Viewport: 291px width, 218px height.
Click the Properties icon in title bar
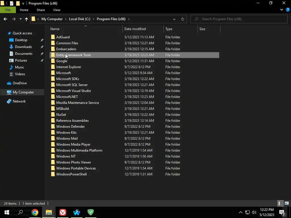click(11, 3)
